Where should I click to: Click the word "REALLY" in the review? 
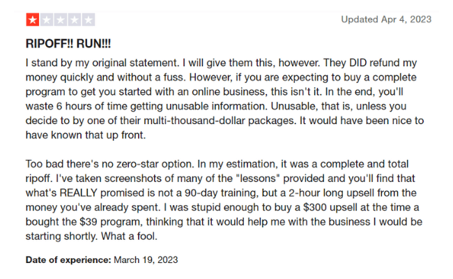[78, 193]
